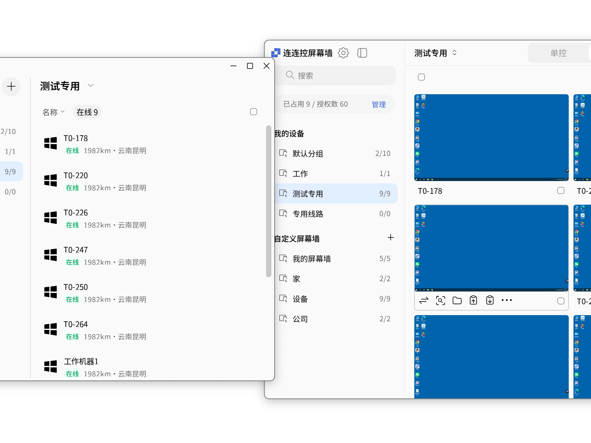This screenshot has width=591, height=443.
Task: Check the checkbox on T0-178 thumbnail
Action: [x=560, y=191]
